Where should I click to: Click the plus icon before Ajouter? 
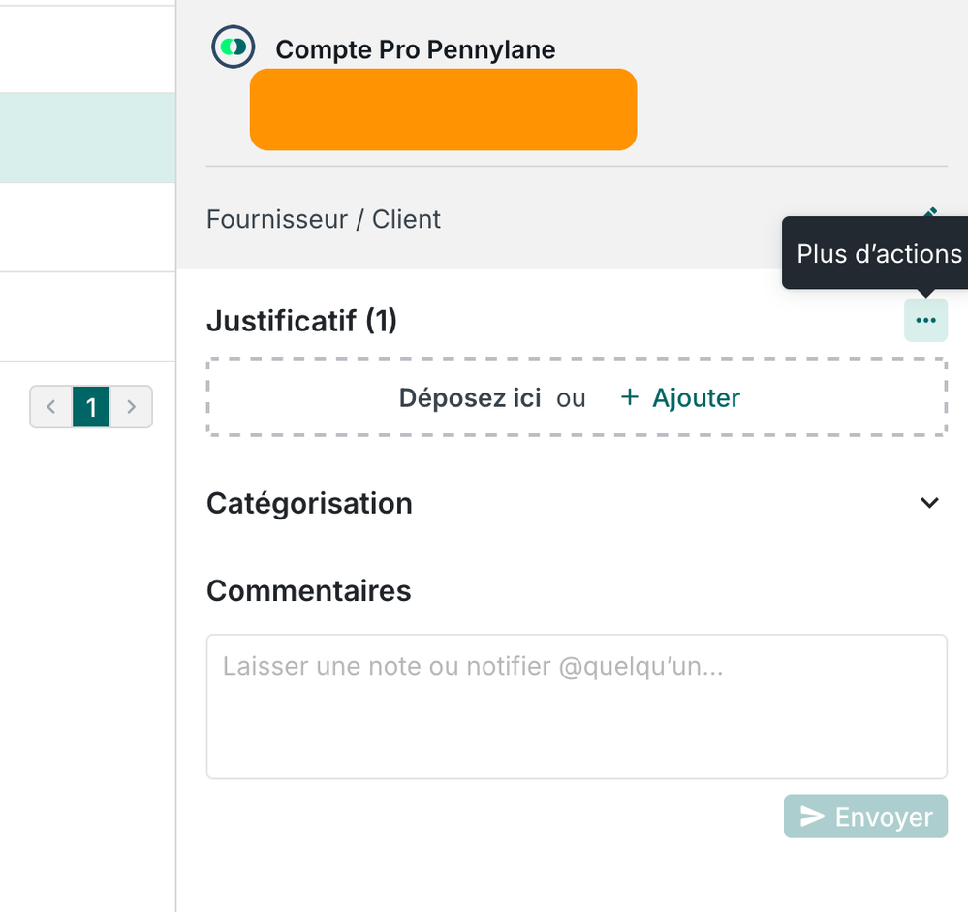pos(630,398)
